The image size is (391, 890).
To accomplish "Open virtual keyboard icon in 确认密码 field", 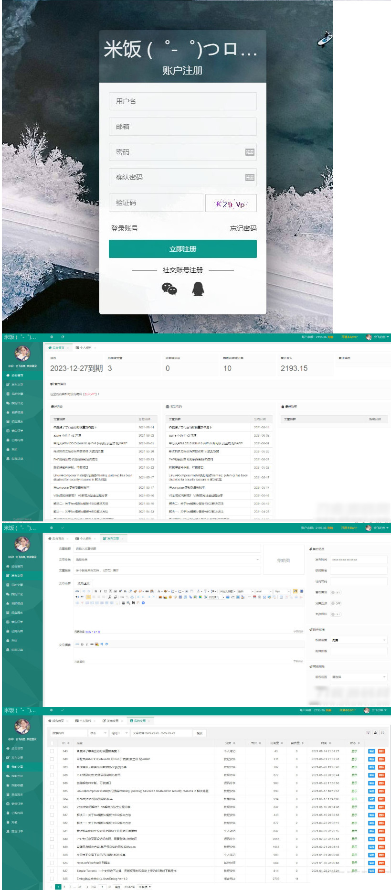I will [250, 177].
